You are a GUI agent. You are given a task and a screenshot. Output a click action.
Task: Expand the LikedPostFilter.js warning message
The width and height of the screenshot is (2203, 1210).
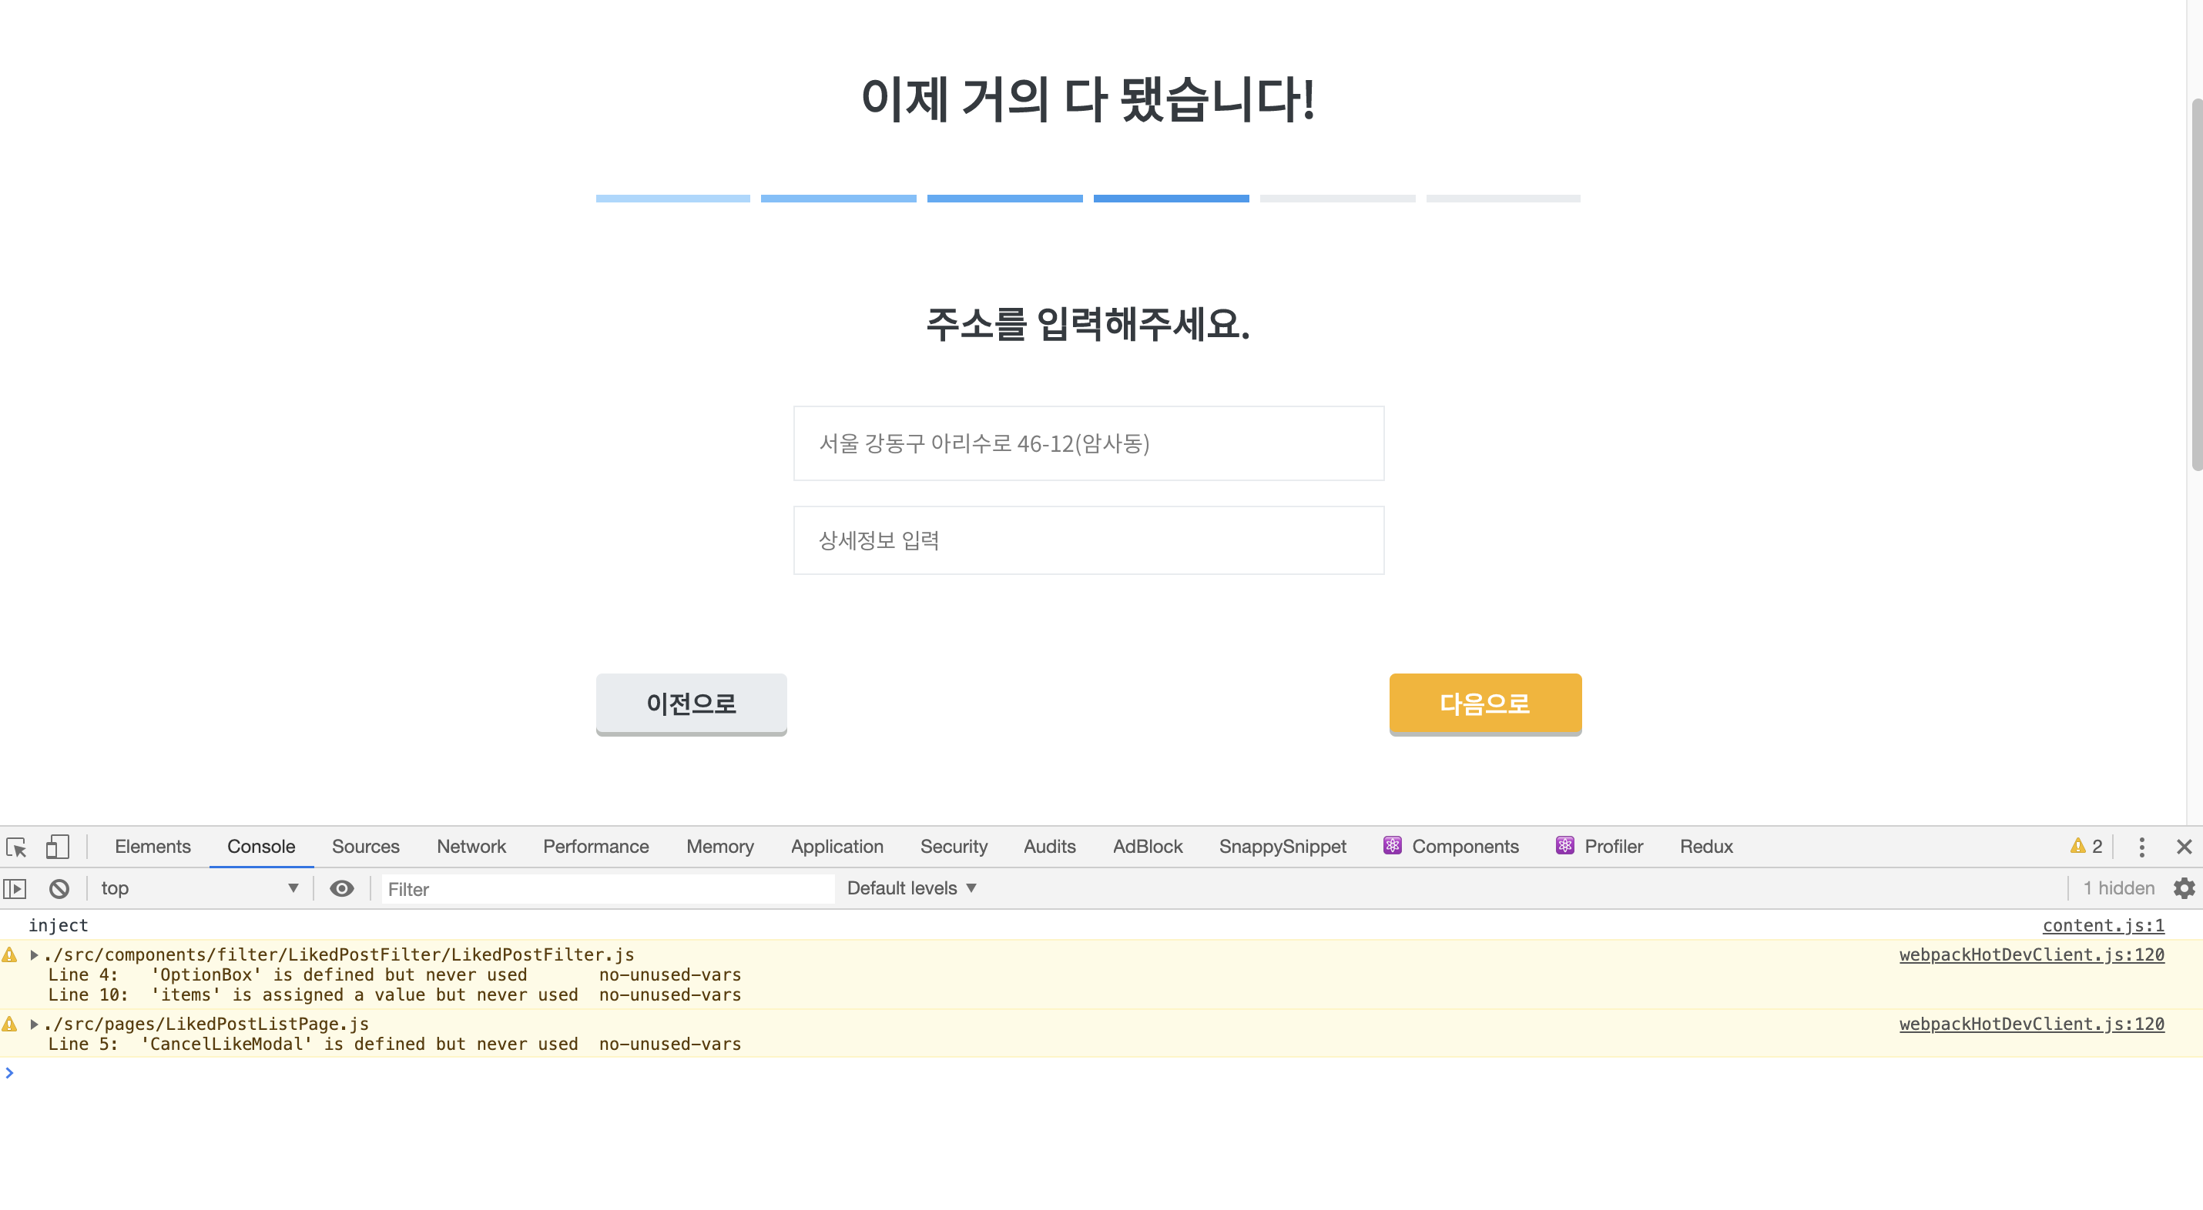(34, 954)
